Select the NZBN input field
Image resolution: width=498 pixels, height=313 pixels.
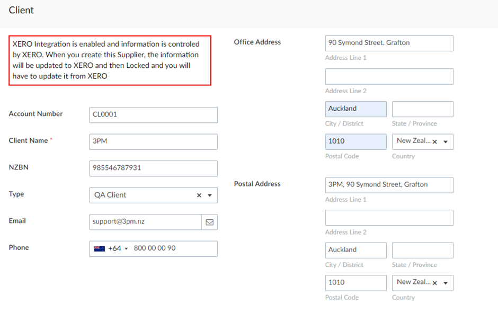tap(154, 168)
